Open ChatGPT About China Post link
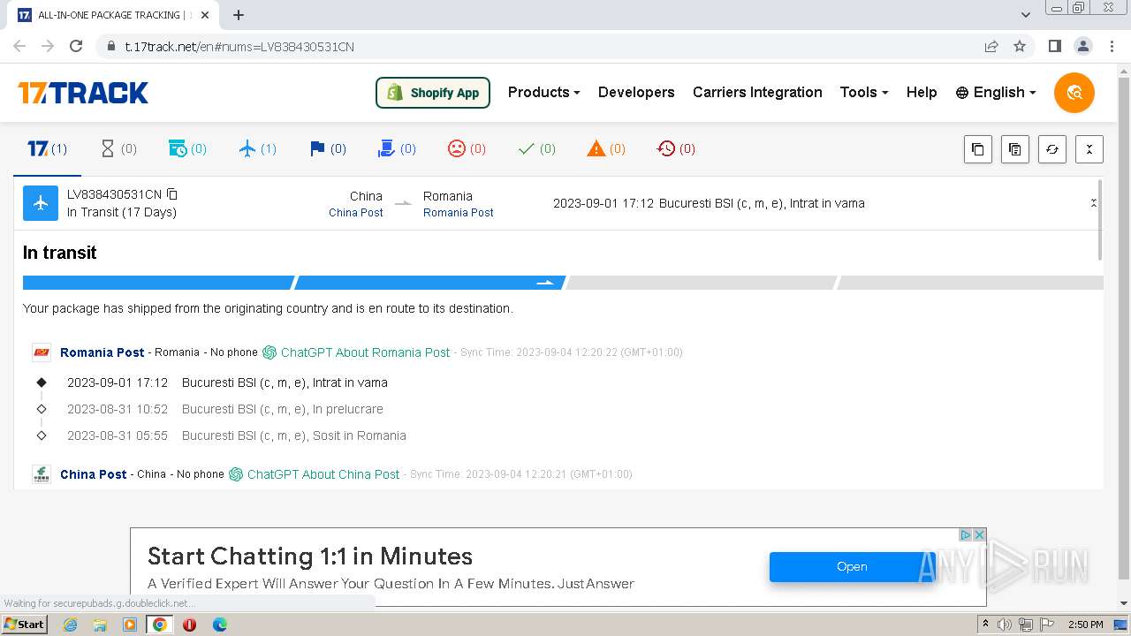The height and width of the screenshot is (636, 1131). 315,474
